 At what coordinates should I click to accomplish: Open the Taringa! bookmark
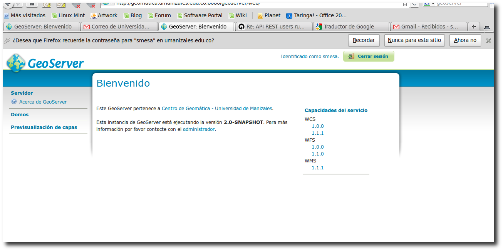click(316, 15)
